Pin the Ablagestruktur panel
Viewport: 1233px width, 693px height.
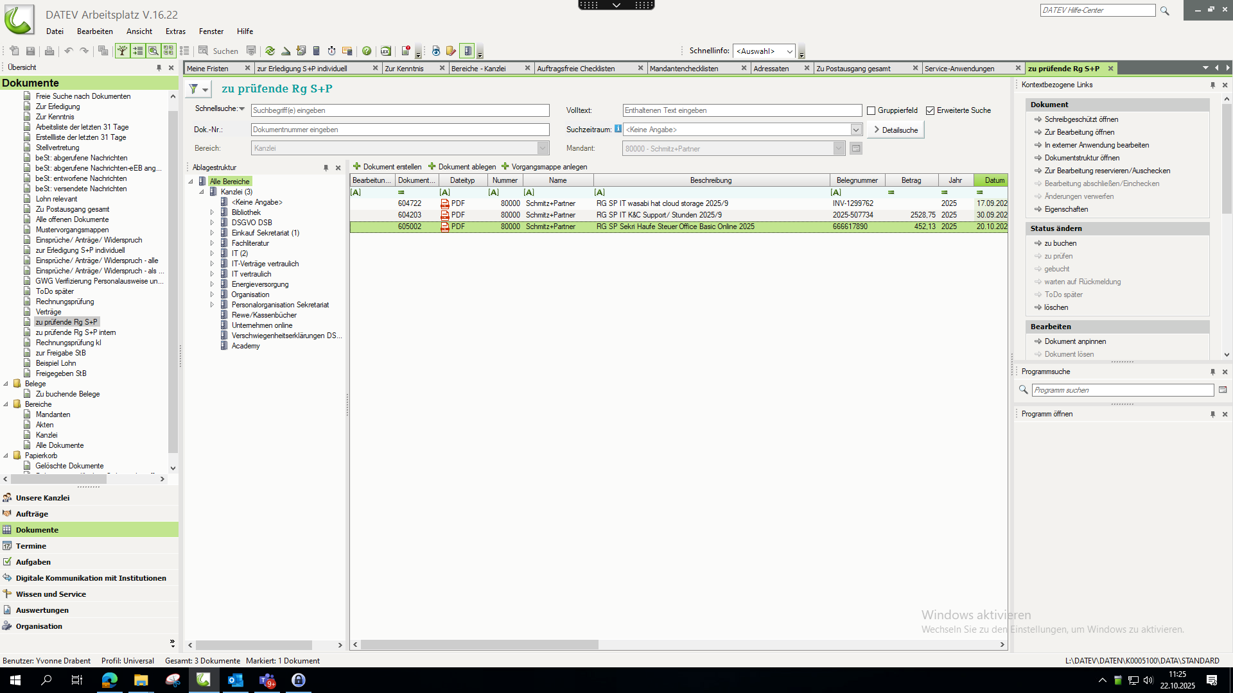tap(326, 168)
